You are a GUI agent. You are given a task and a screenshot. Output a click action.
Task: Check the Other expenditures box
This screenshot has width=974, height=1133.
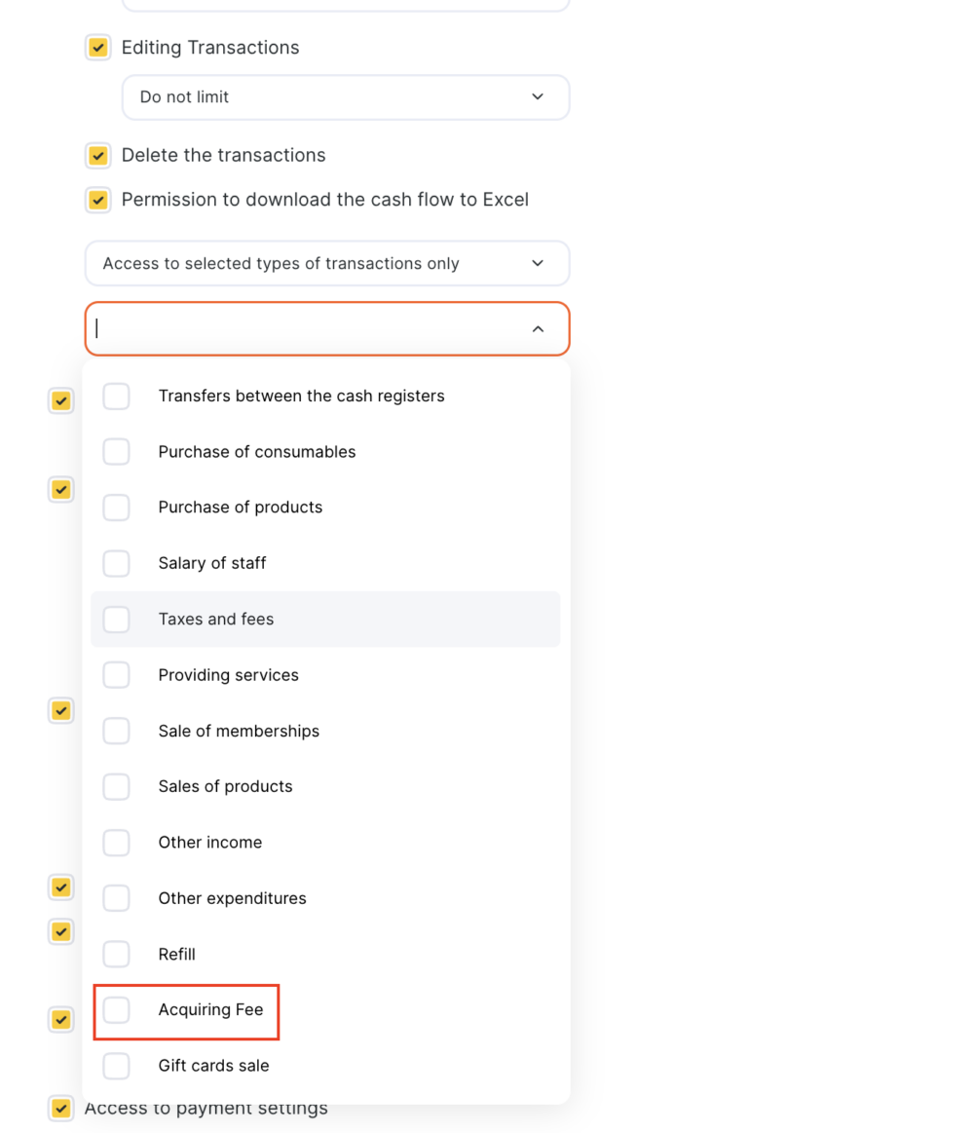tap(116, 898)
